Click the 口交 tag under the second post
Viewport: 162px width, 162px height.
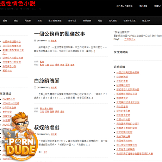coord(42,112)
